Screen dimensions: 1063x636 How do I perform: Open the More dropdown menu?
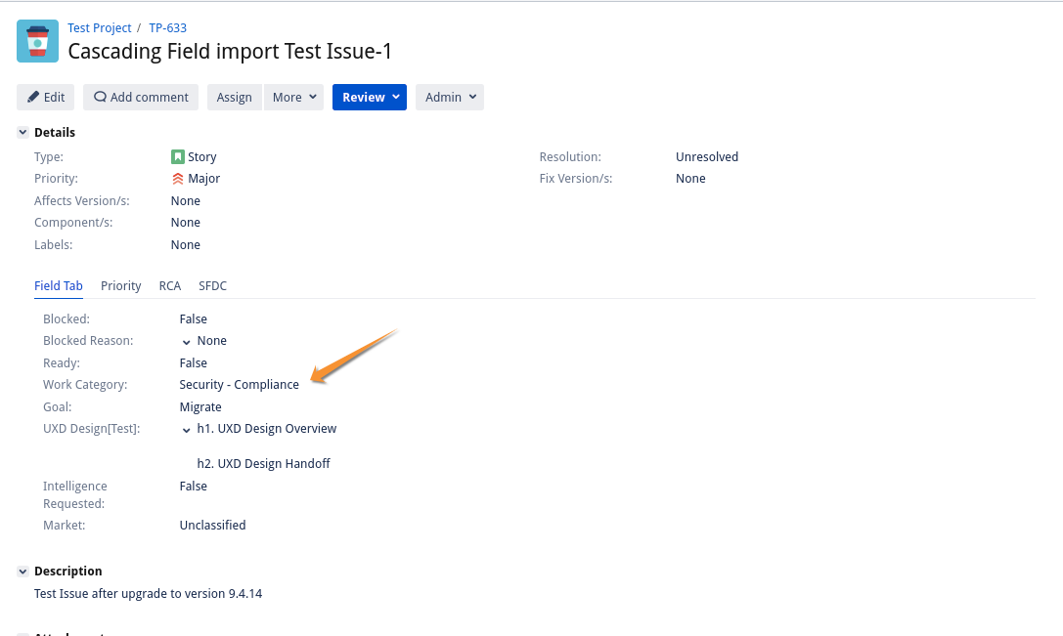(293, 97)
